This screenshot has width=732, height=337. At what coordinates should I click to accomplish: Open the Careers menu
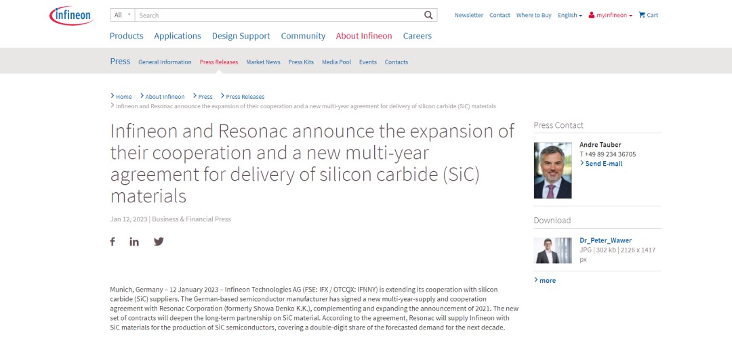418,36
